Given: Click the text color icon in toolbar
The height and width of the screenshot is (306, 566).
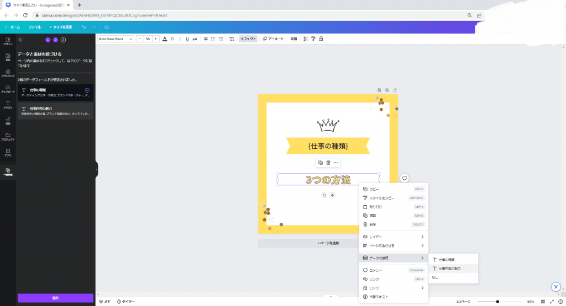Looking at the screenshot, I should point(165,39).
